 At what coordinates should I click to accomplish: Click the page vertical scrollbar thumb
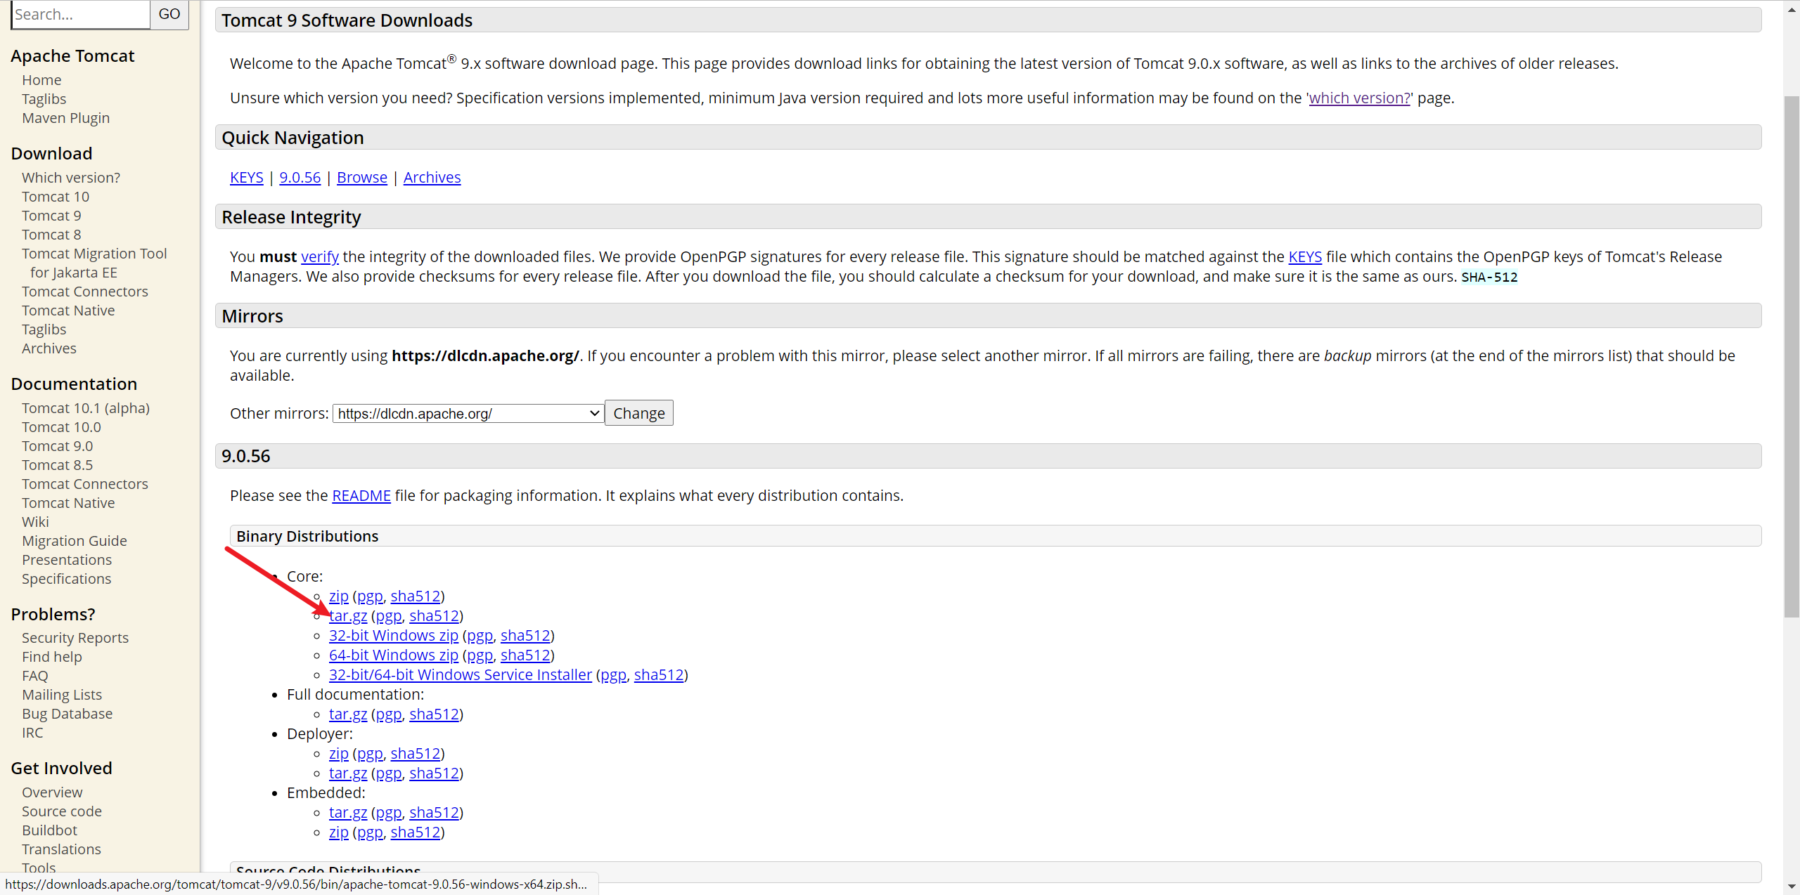click(x=1792, y=357)
